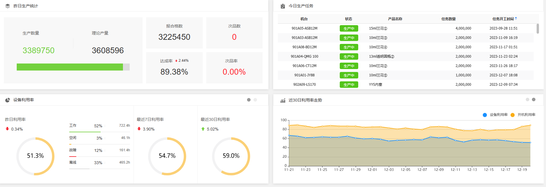The image size is (546, 187).
Task: Click the red down arrow next to 达成率
Action: [x=176, y=61]
